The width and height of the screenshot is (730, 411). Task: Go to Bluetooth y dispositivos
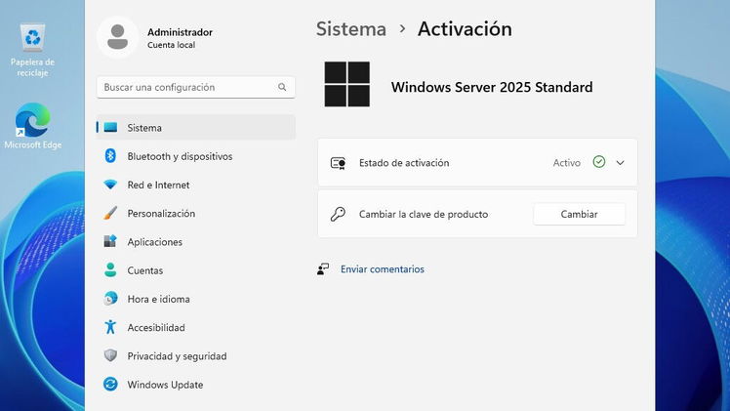click(195, 156)
